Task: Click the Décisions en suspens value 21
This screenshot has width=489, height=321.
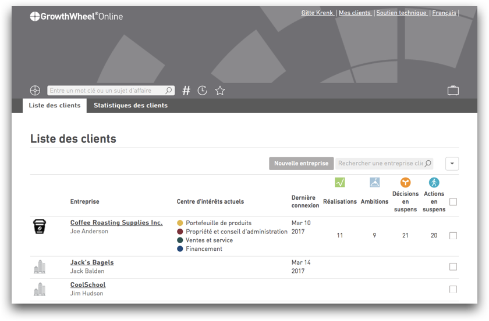Action: (405, 236)
